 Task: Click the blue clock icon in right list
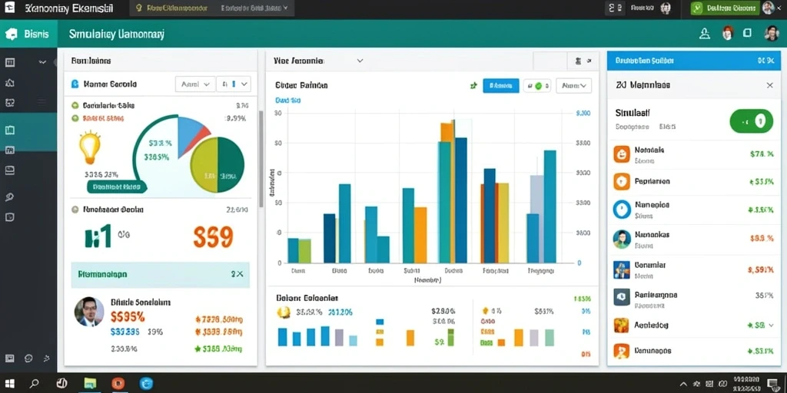(621, 209)
